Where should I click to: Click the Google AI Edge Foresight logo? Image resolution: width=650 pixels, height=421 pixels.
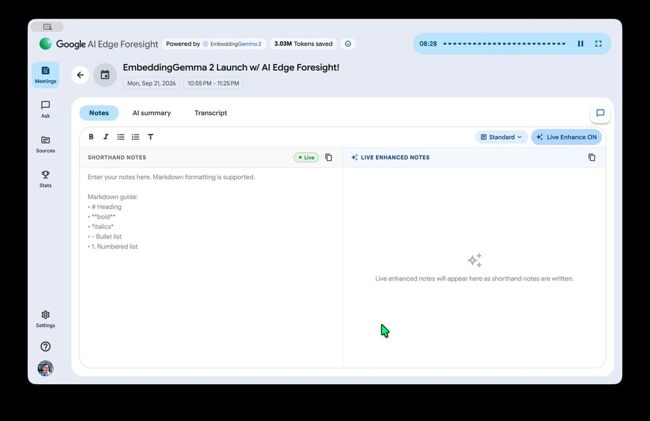pyautogui.click(x=99, y=44)
